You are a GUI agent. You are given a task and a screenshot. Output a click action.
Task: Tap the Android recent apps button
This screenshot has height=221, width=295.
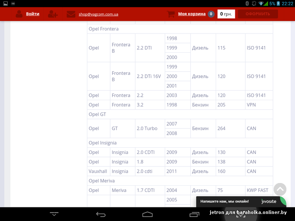pos(194,214)
